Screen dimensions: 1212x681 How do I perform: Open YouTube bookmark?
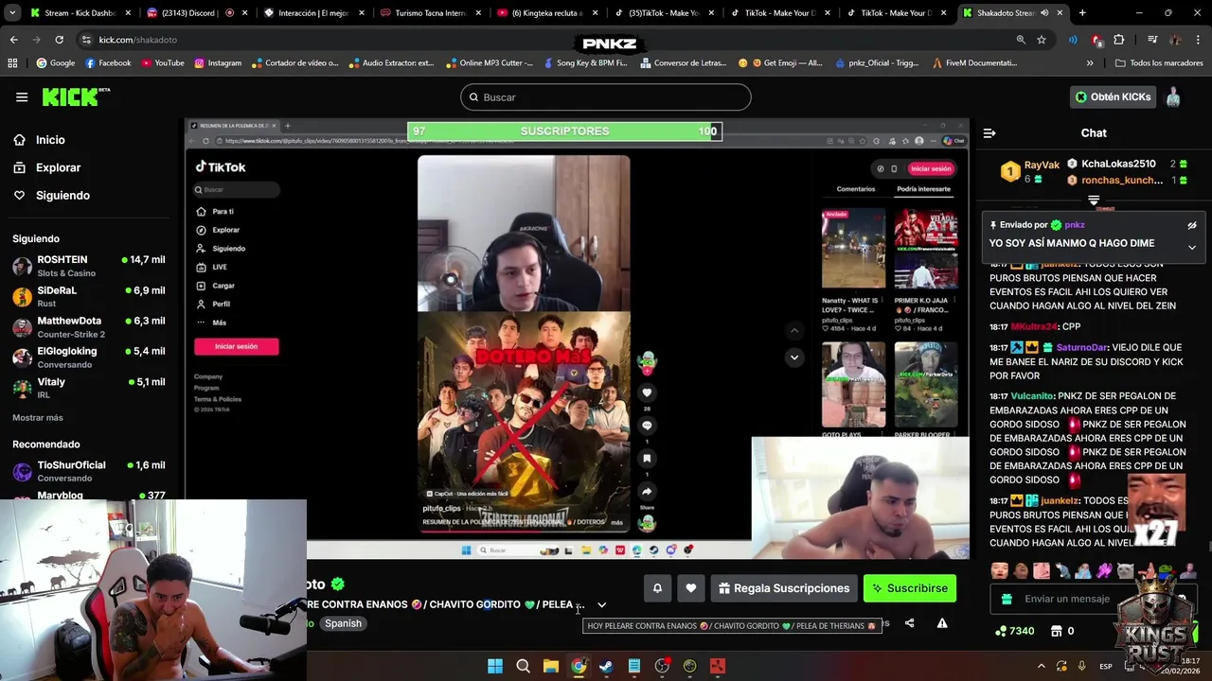click(x=162, y=63)
